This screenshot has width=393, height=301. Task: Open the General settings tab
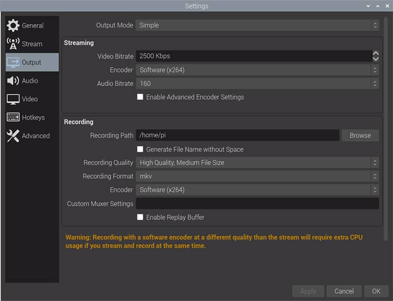tap(32, 26)
